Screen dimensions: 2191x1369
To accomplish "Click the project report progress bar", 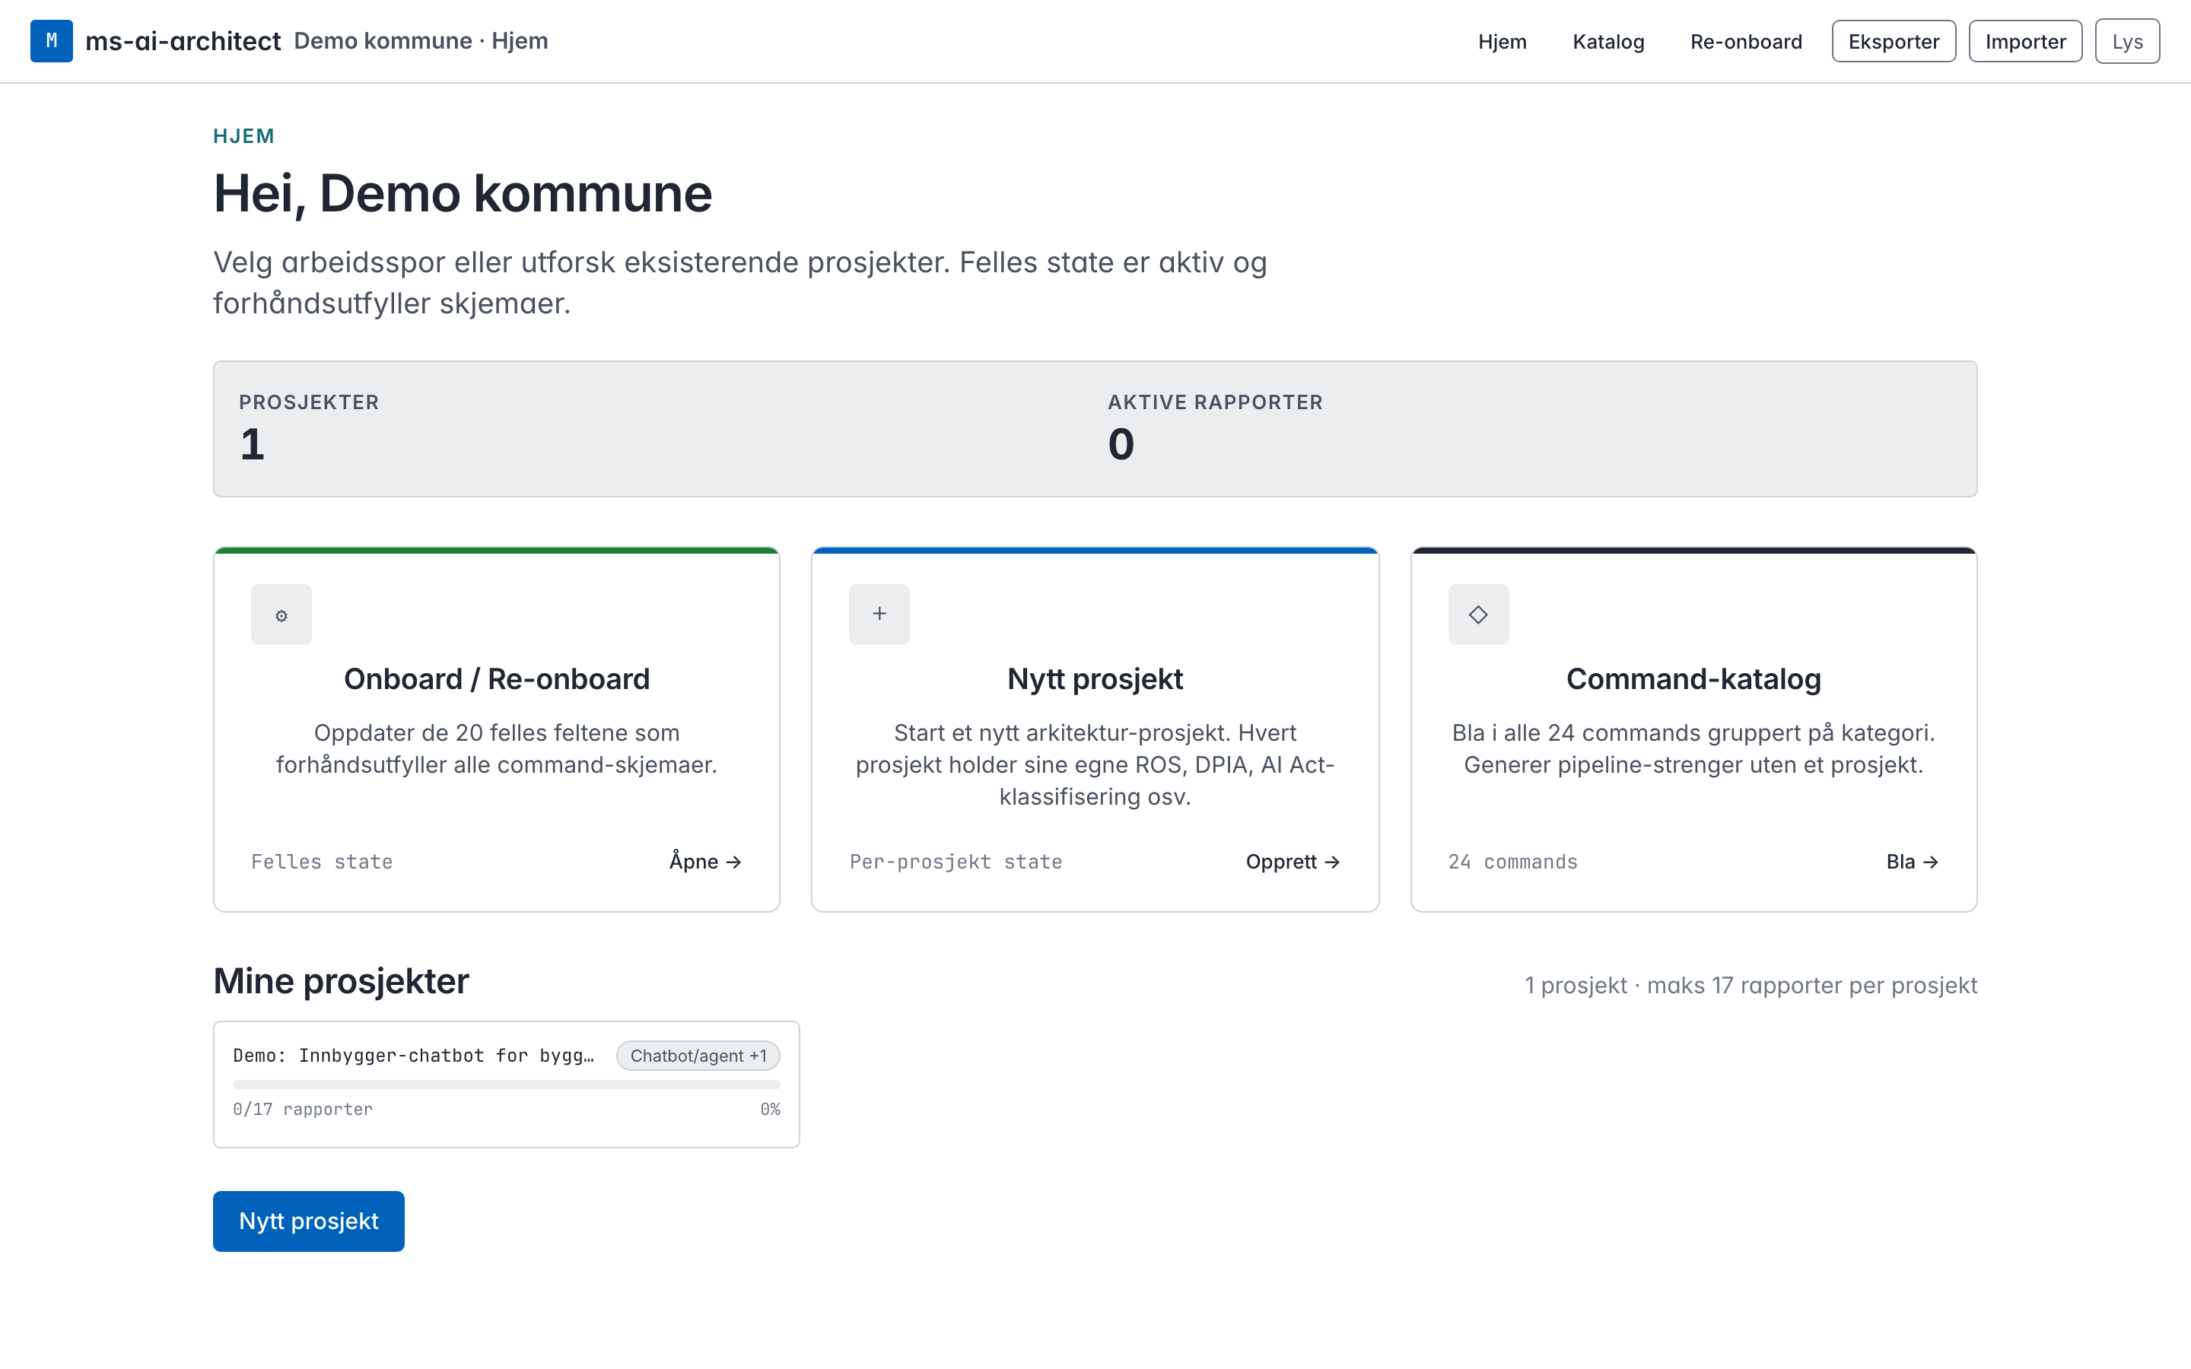I will click(506, 1084).
